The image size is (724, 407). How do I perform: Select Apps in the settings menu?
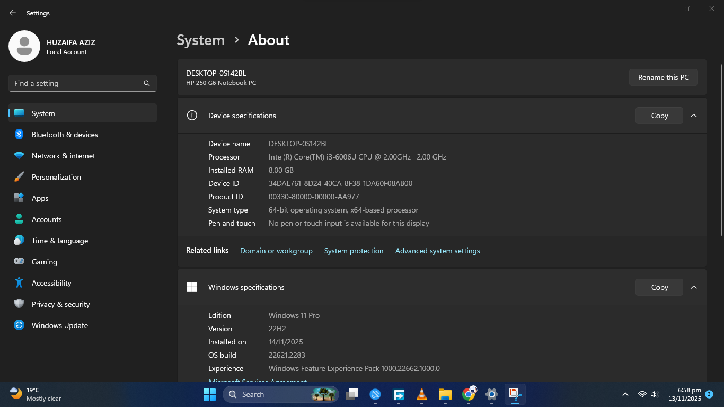pyautogui.click(x=40, y=198)
